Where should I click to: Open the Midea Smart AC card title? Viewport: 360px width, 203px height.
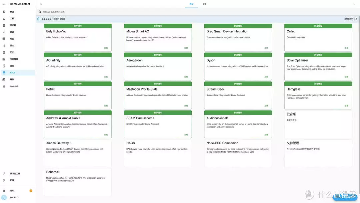pyautogui.click(x=138, y=31)
